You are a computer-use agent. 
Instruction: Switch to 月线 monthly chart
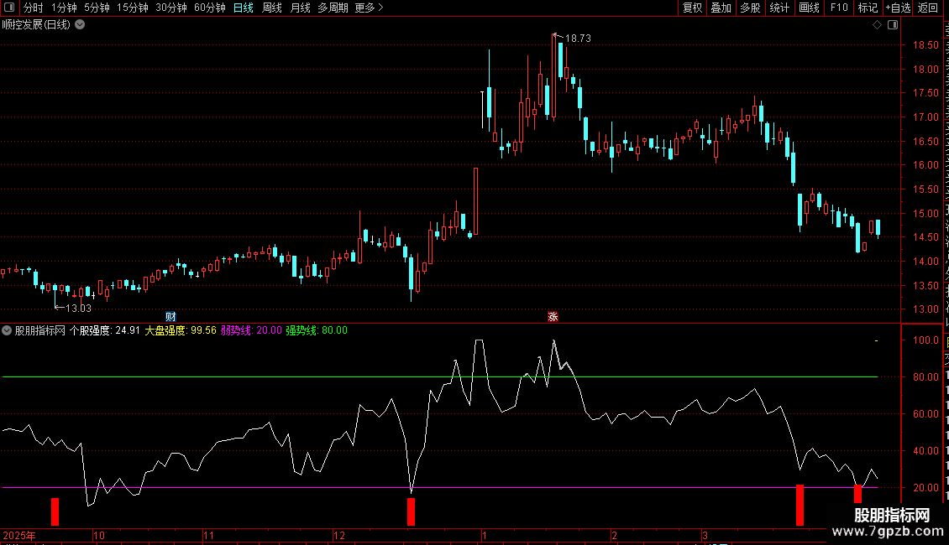click(x=300, y=8)
